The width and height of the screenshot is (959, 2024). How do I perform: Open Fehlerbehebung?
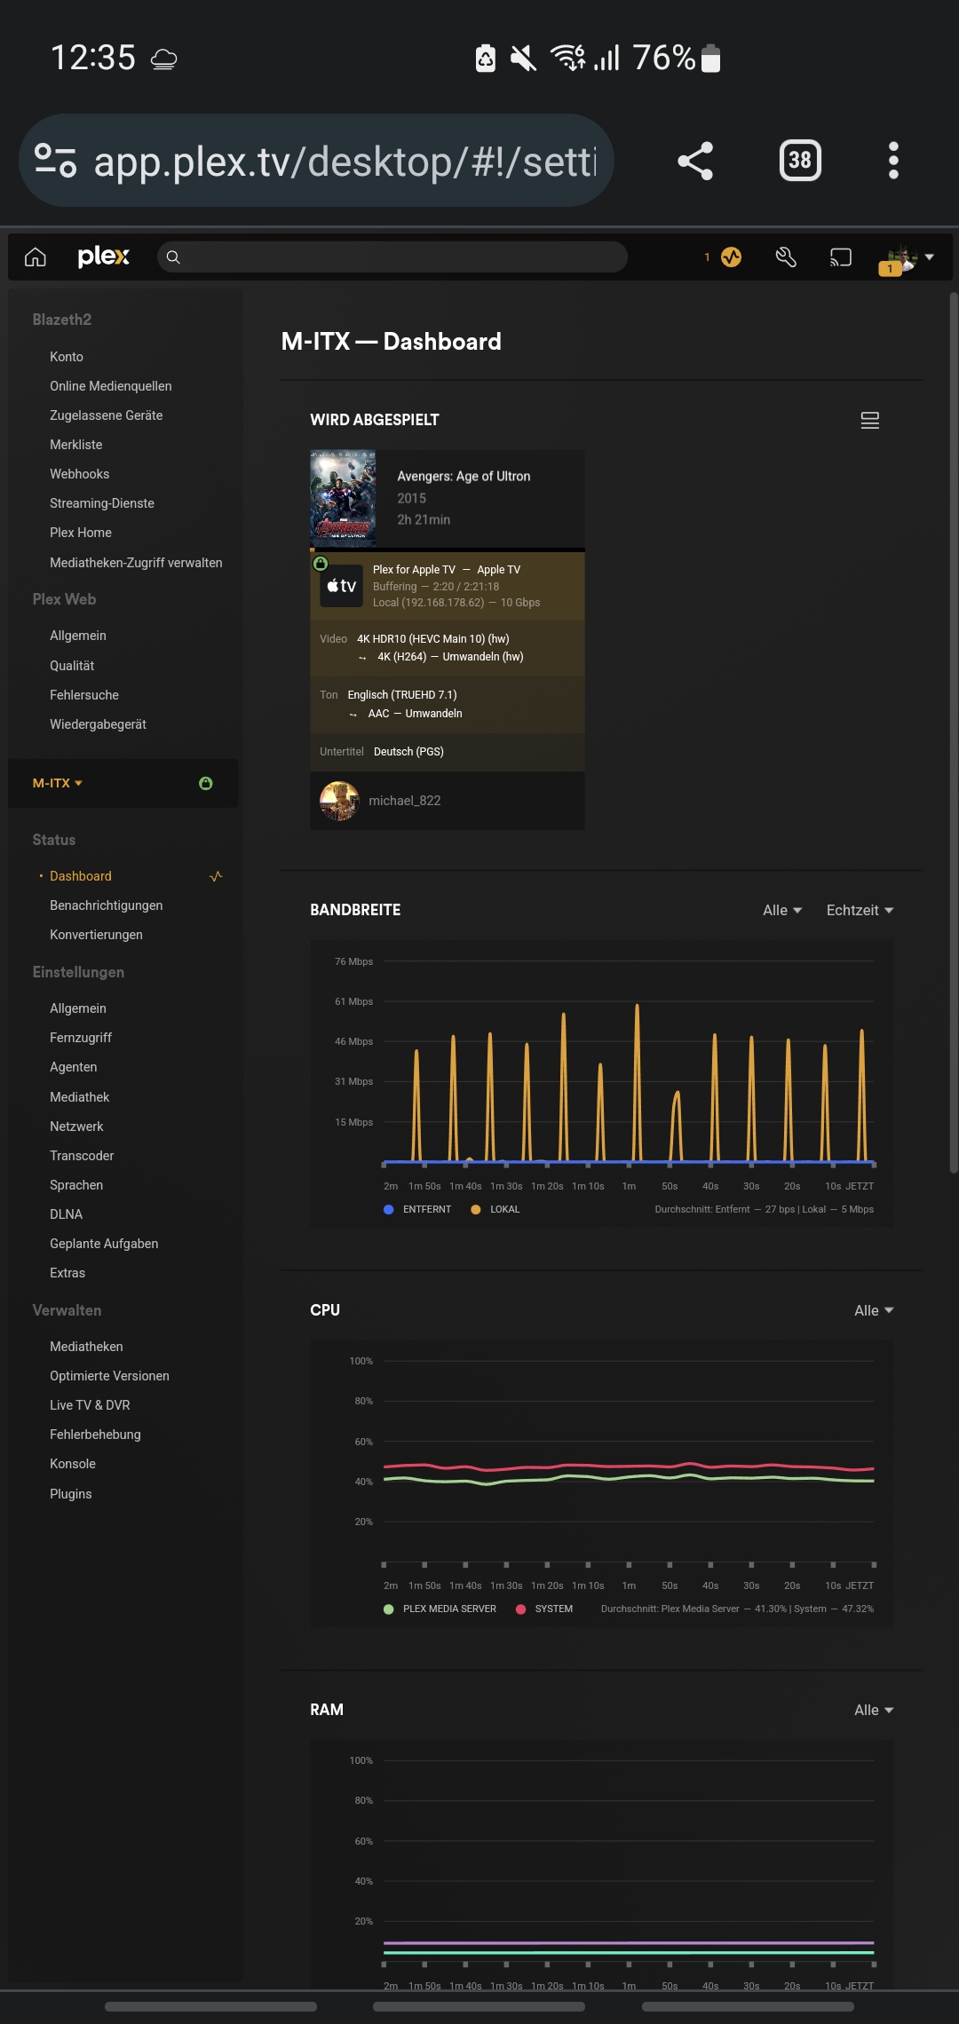point(95,1435)
